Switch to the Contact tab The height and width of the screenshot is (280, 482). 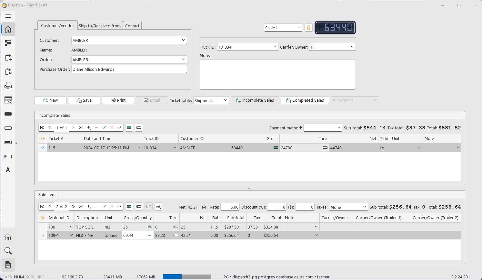pyautogui.click(x=132, y=26)
